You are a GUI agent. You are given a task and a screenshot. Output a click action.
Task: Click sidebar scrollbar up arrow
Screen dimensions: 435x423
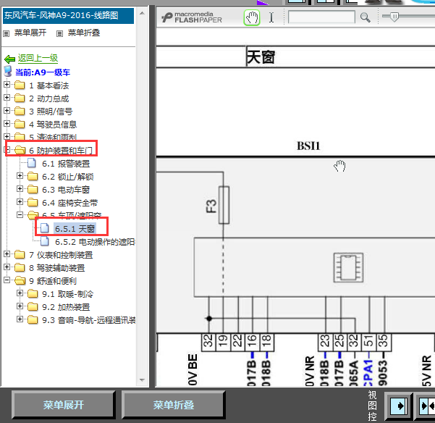[x=142, y=13]
